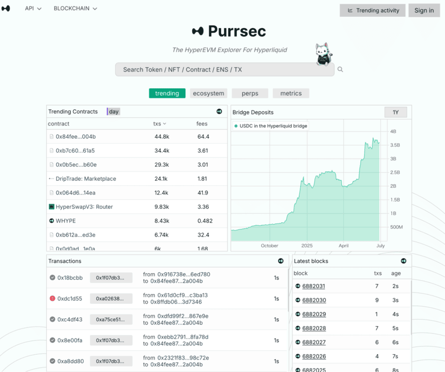Click method badge 0x1f07db3... of transaction 0x18bcbb

point(111,278)
